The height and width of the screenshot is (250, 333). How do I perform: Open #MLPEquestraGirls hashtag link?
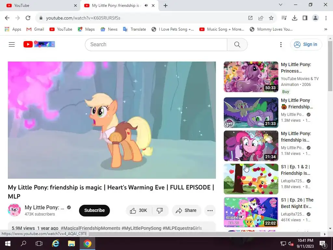click(x=182, y=228)
